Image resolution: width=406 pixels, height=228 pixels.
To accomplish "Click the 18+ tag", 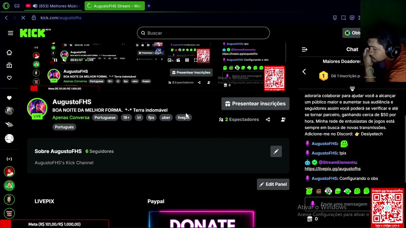I will (126, 117).
